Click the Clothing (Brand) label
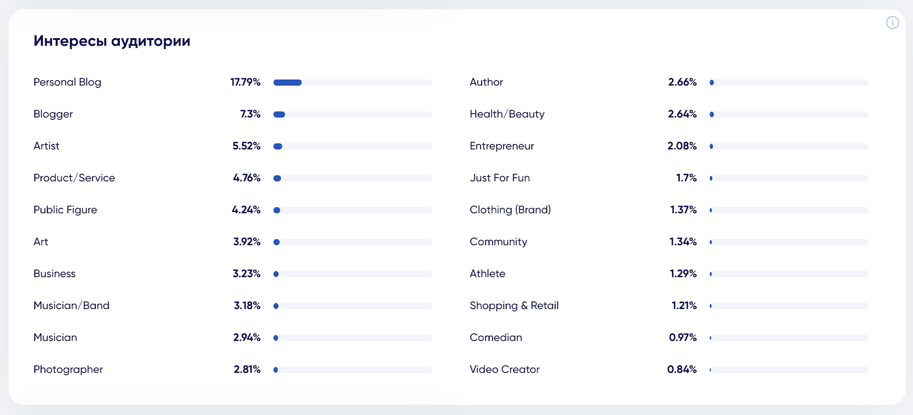 point(510,210)
